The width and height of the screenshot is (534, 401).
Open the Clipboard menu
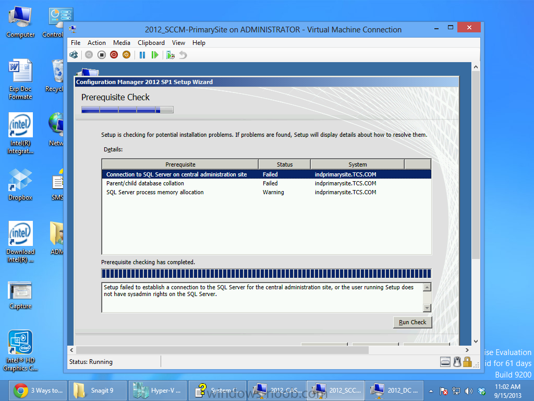151,43
